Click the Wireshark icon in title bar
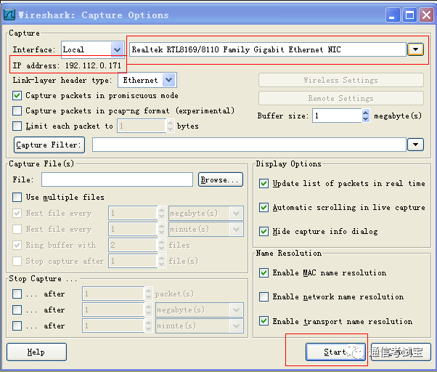The width and height of the screenshot is (437, 372). [x=9, y=15]
